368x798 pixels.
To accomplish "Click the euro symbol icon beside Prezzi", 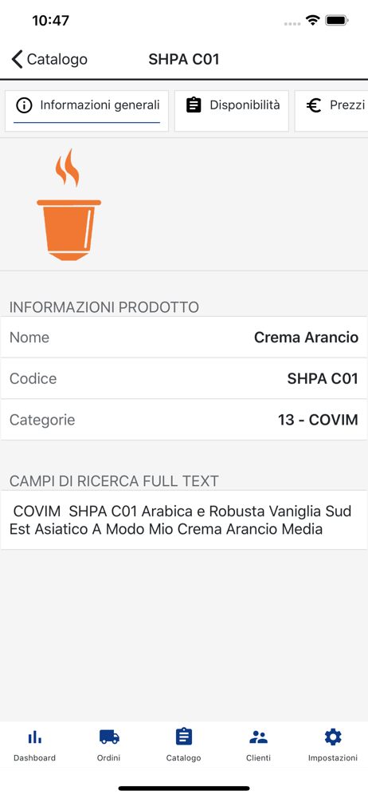I will tap(314, 105).
